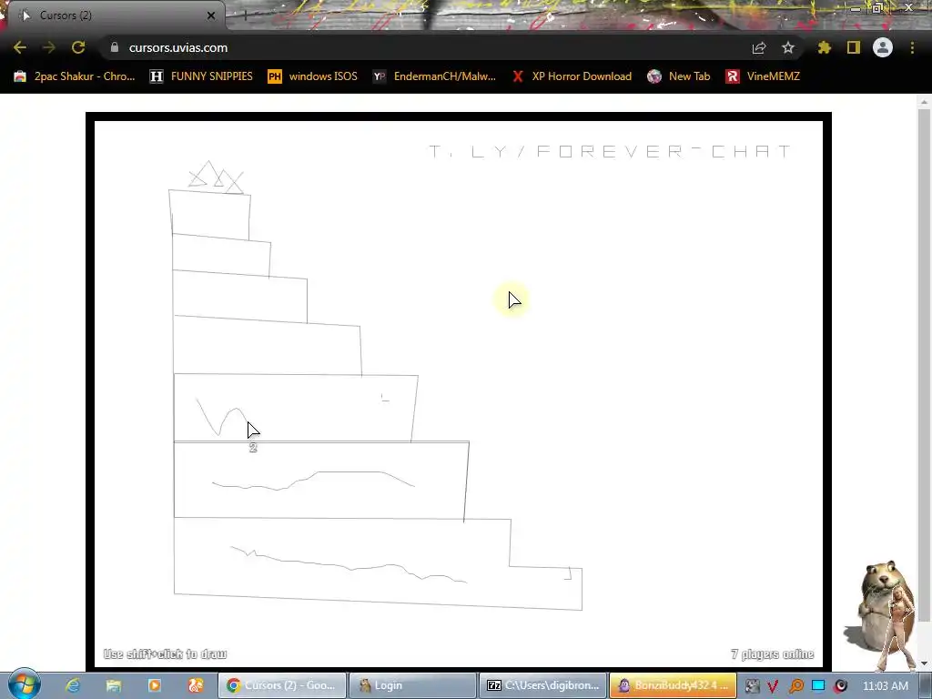Open the Chrome extensions puzzle icon
932x699 pixels.
point(825,47)
